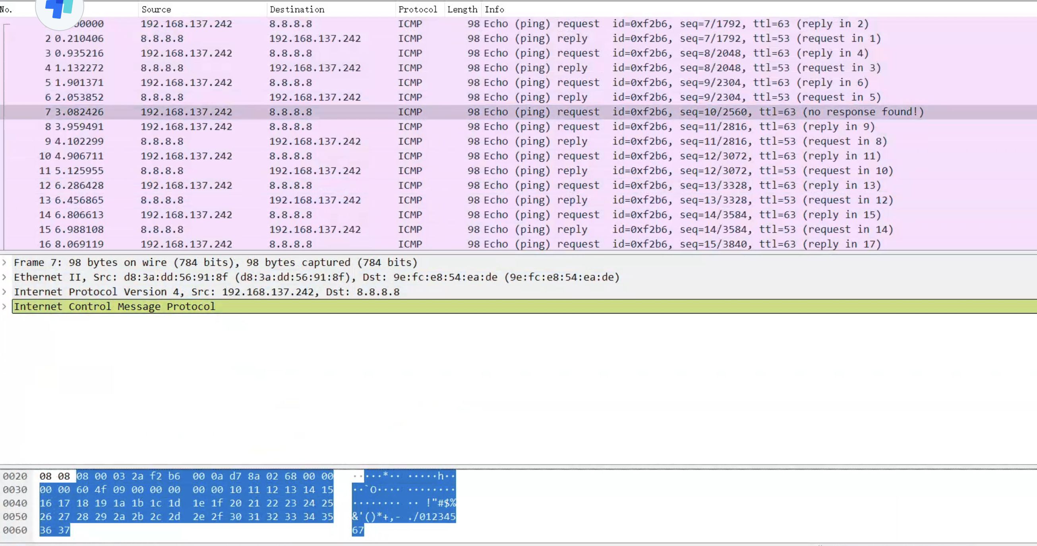Screen dimensions: 1037x546
Task: Expand Internet Control Message Protocol chevron
Action: [4, 307]
